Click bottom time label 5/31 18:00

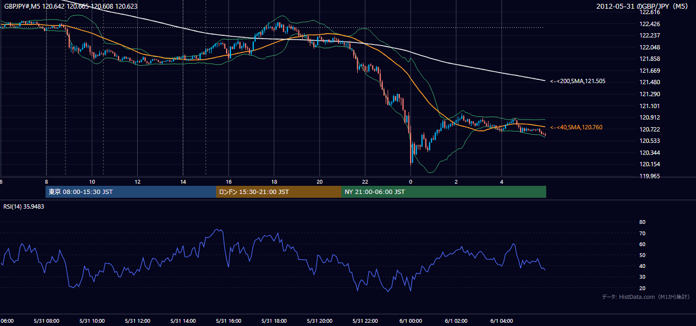274,321
